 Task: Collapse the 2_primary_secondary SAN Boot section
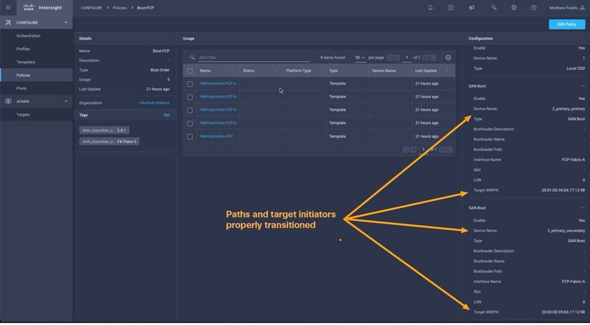point(583,208)
